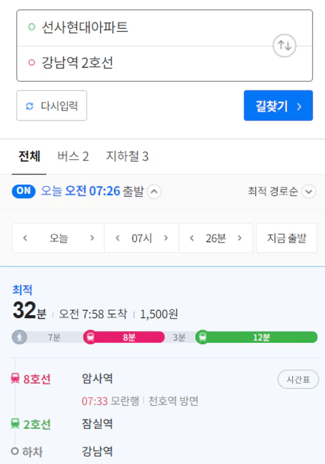This screenshot has height=464, width=325.
Task: Click the pink line 8 subway icon on route bar
Action: (x=90, y=337)
